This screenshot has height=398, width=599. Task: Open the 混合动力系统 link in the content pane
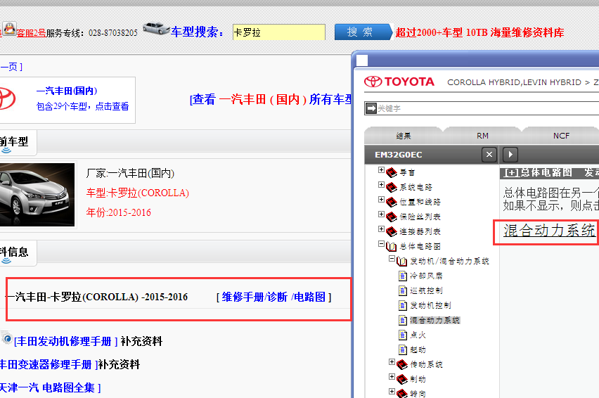(x=549, y=231)
